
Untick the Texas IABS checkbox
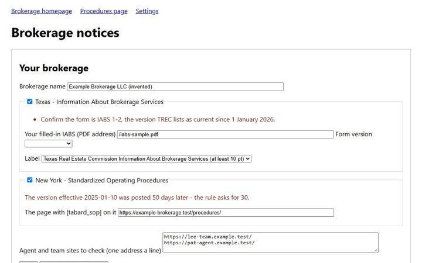(30, 102)
